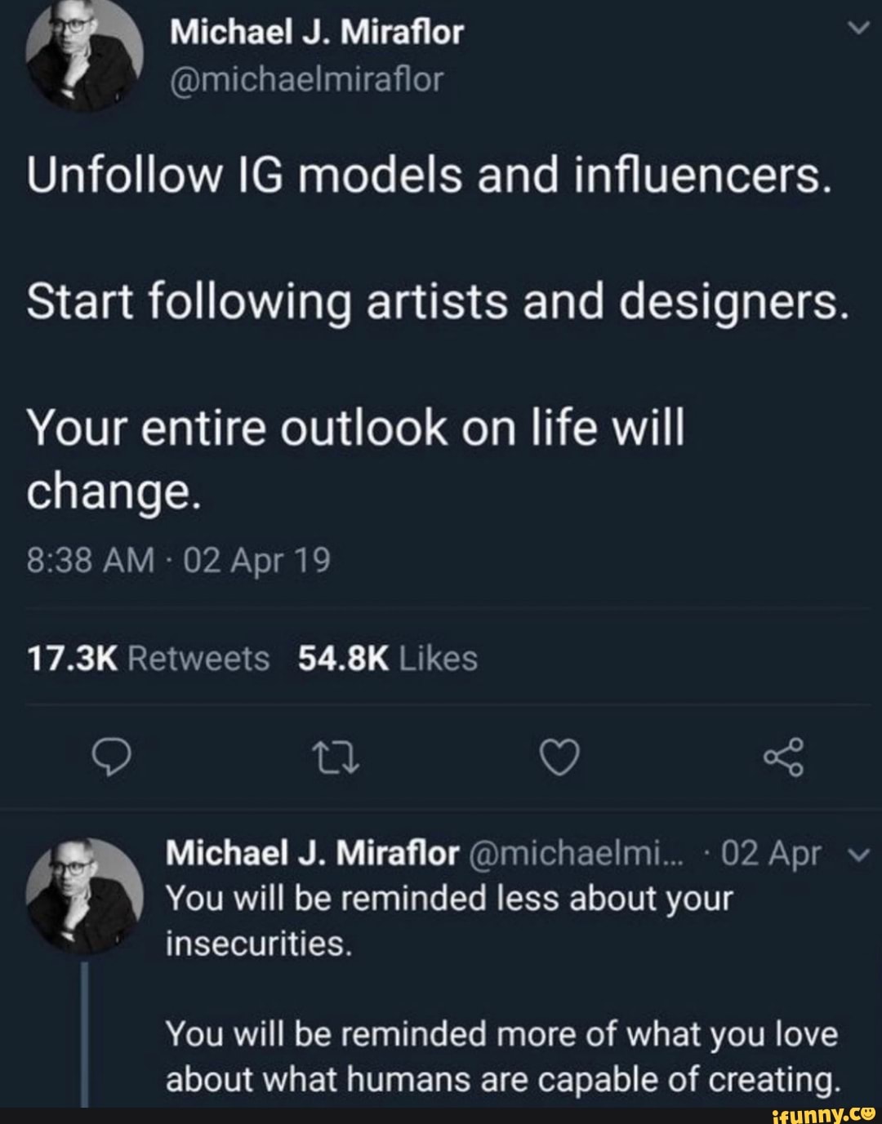Screen dimensions: 882x1124
Task: Open Michael J. Miraflor's top profile picture
Action: click(83, 53)
